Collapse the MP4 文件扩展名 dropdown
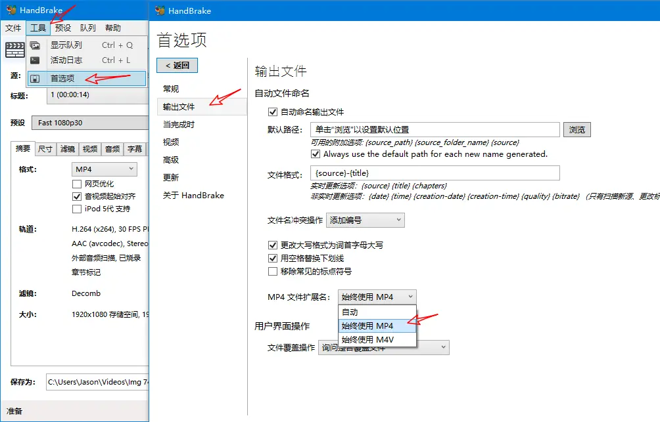 click(x=377, y=297)
